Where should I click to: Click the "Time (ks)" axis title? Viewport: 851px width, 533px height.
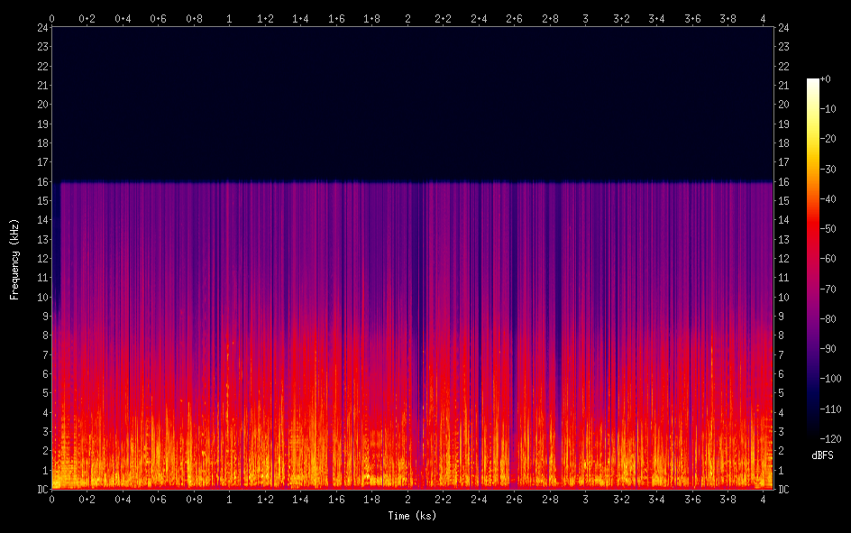click(x=412, y=516)
